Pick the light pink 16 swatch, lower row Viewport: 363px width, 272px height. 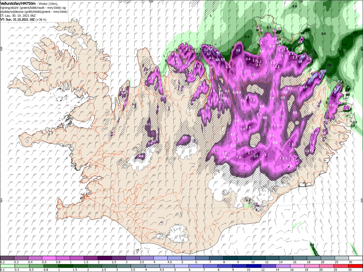297,266
